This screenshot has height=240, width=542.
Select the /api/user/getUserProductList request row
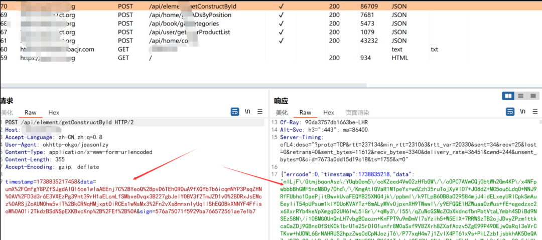pyautogui.click(x=271, y=32)
